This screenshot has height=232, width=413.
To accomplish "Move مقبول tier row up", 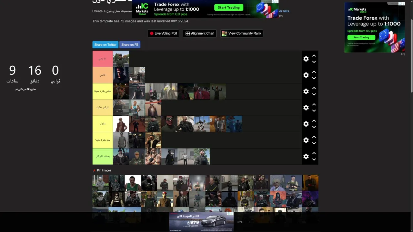I will pos(314,121).
